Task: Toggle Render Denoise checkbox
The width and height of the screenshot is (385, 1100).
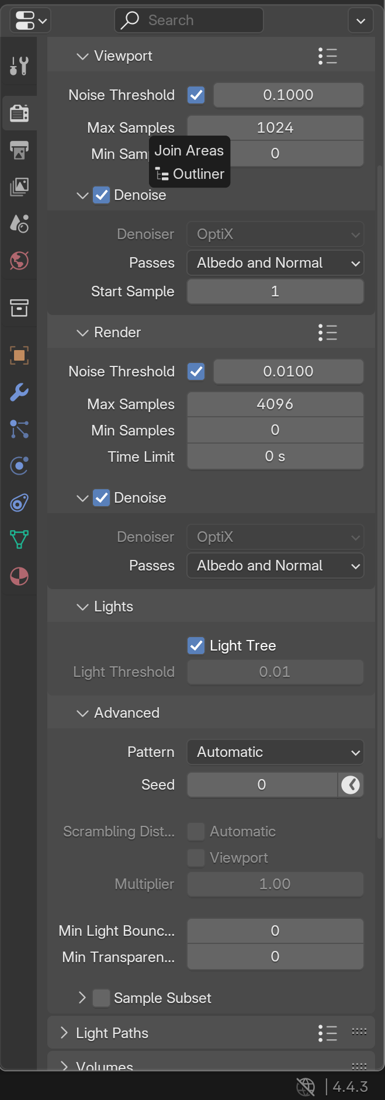Action: (x=102, y=498)
